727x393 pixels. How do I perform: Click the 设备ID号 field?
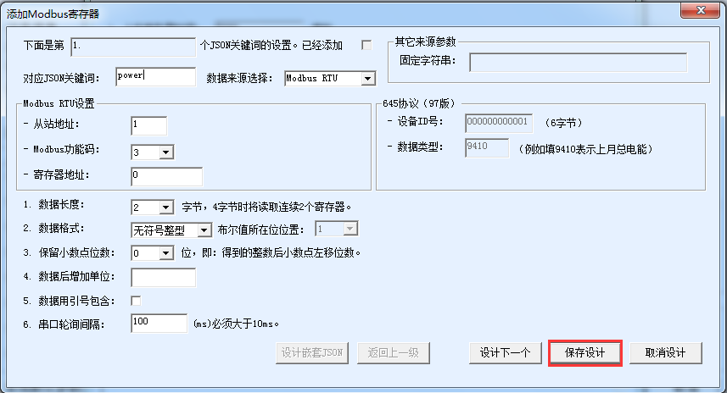pyautogui.click(x=499, y=123)
